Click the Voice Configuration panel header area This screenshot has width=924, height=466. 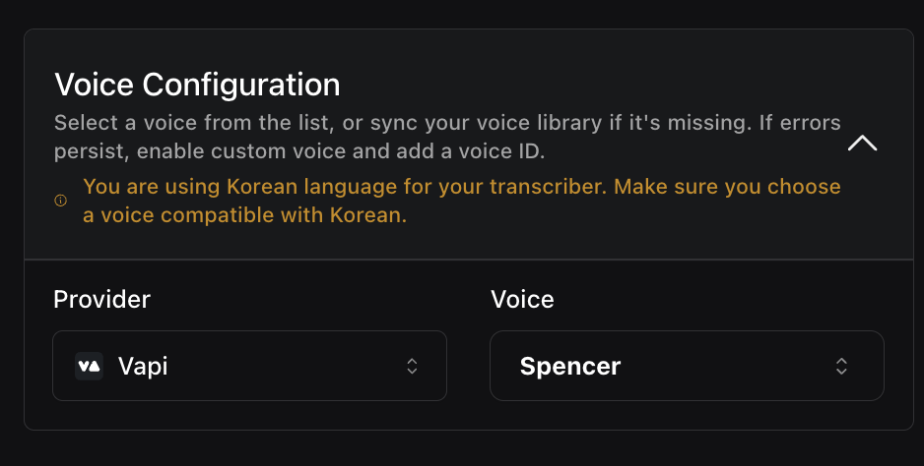point(469,145)
